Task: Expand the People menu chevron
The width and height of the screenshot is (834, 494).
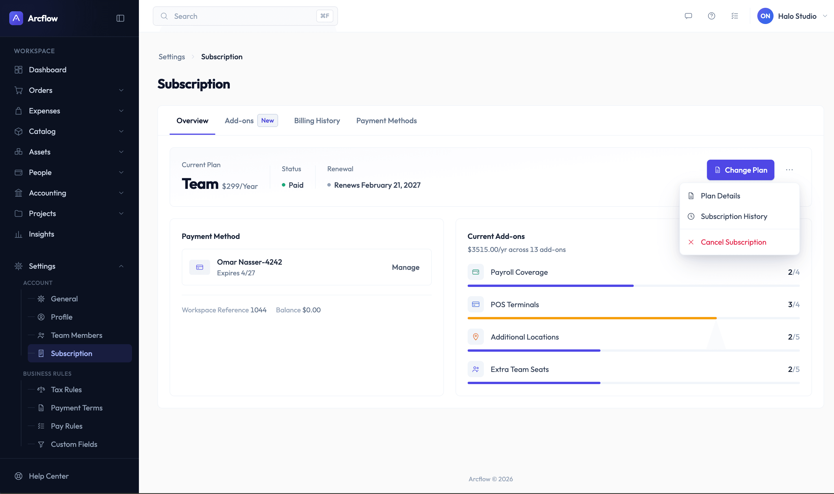Action: click(121, 172)
